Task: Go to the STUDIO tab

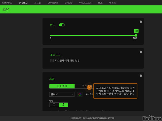Action: [69, 3]
